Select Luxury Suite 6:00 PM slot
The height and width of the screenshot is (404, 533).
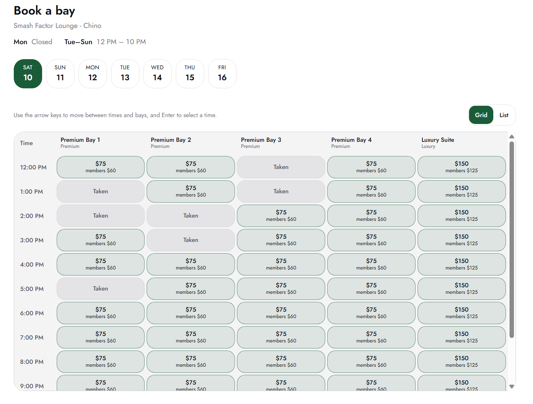coord(462,313)
